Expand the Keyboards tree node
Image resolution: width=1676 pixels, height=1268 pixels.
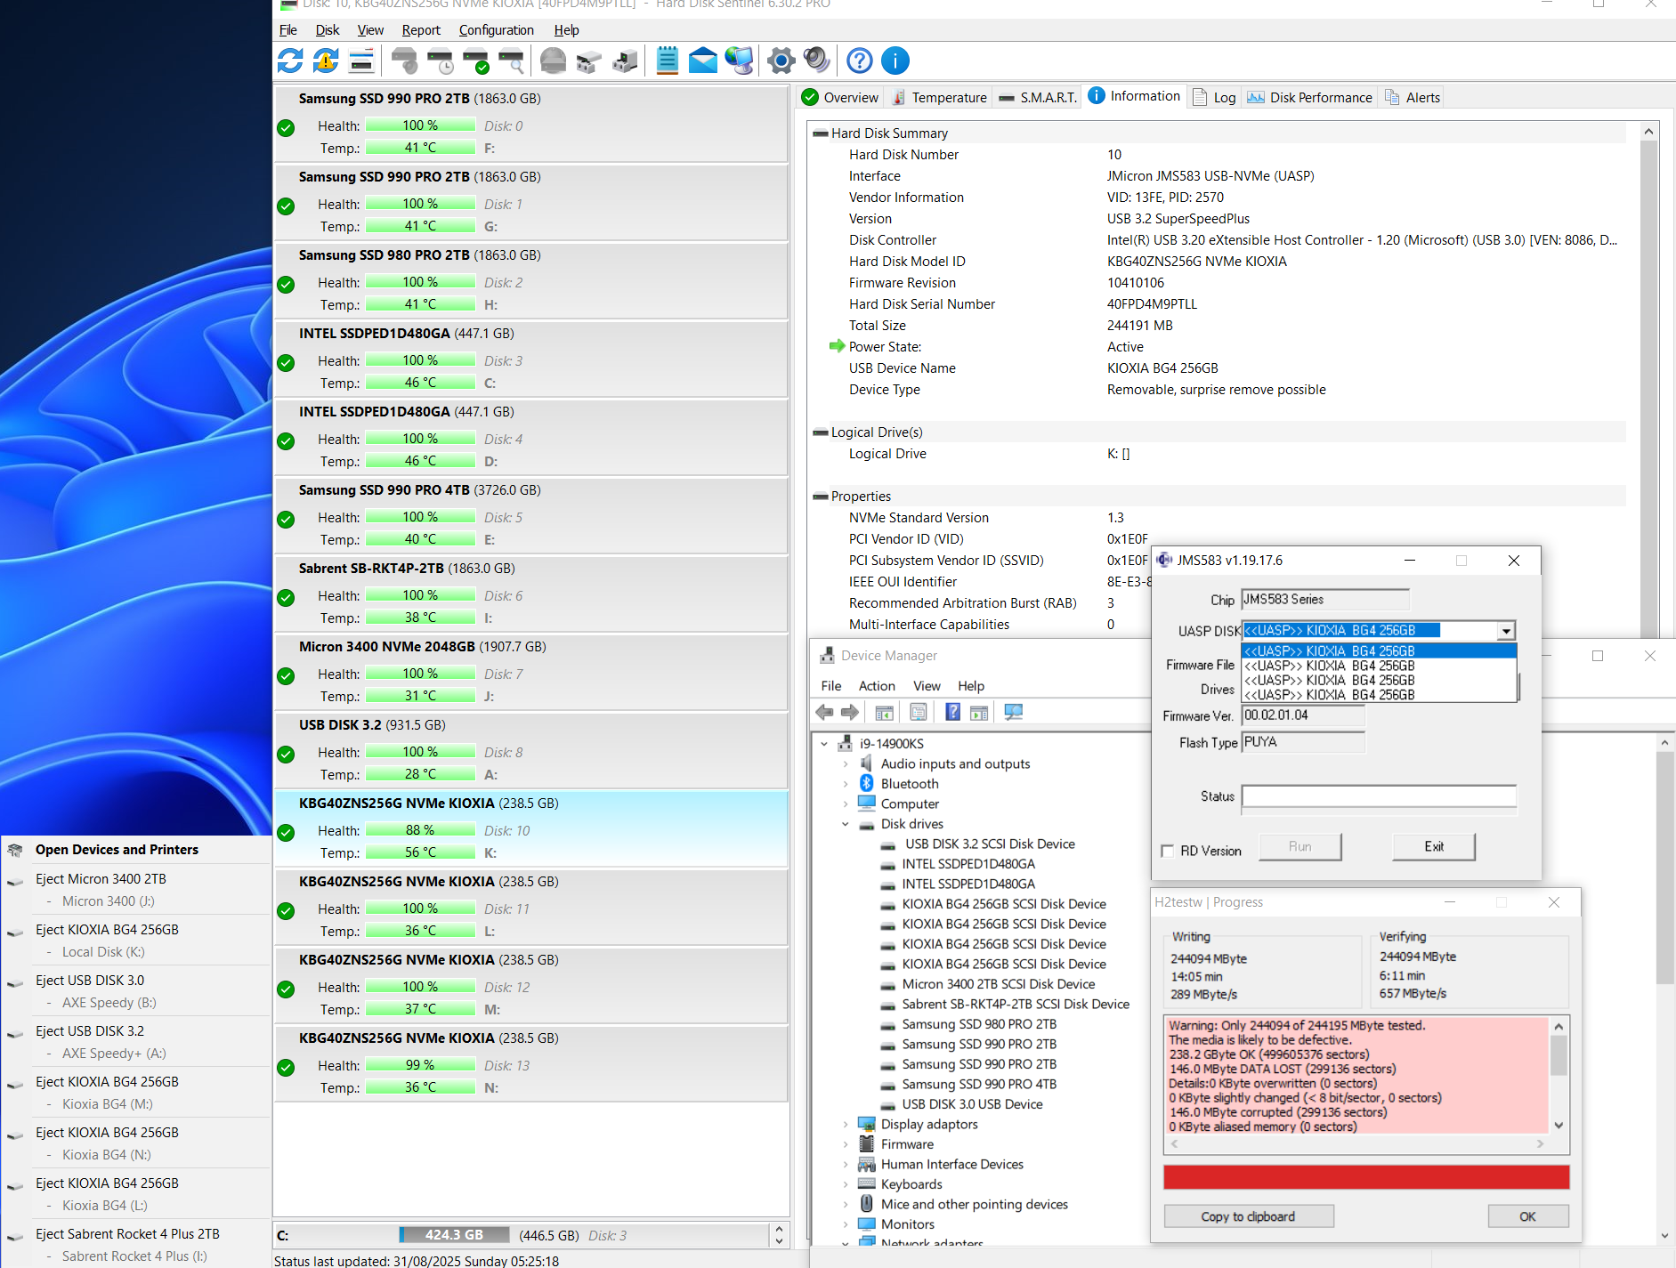846,1184
